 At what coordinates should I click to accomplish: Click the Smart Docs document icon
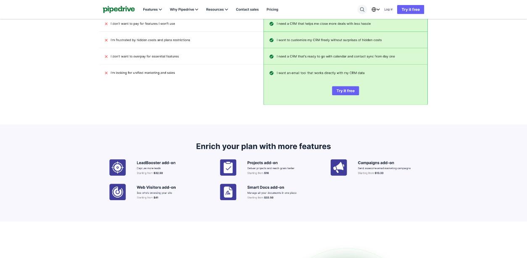point(228,192)
